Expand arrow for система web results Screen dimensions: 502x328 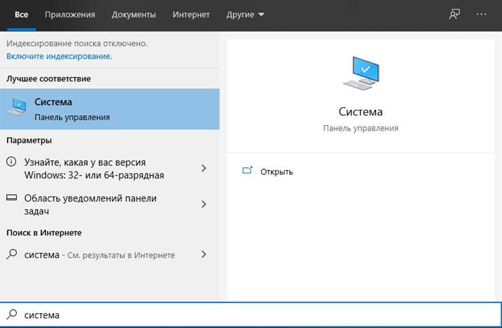point(203,254)
